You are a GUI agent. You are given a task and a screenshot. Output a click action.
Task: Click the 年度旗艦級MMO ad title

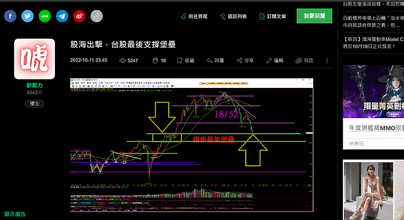377,128
